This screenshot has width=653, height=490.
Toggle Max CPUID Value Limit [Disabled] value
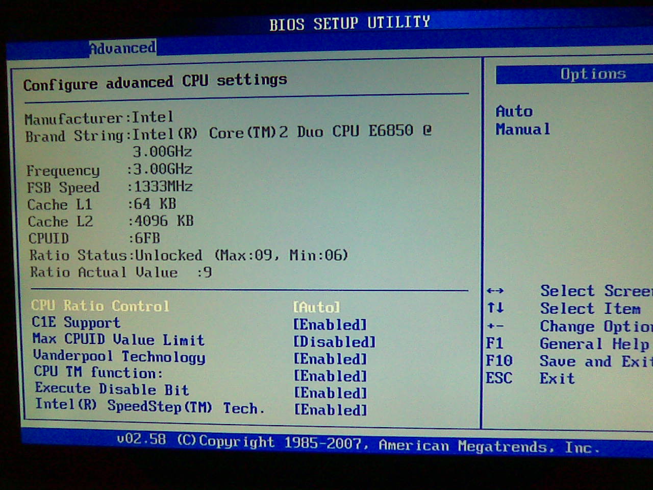[335, 341]
